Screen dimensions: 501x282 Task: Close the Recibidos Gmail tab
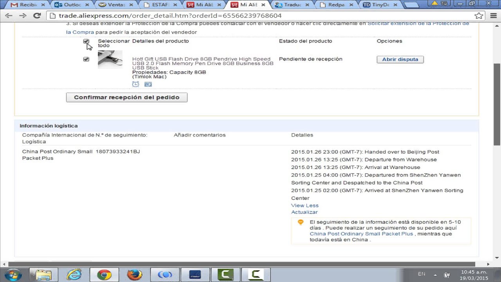[42, 5]
